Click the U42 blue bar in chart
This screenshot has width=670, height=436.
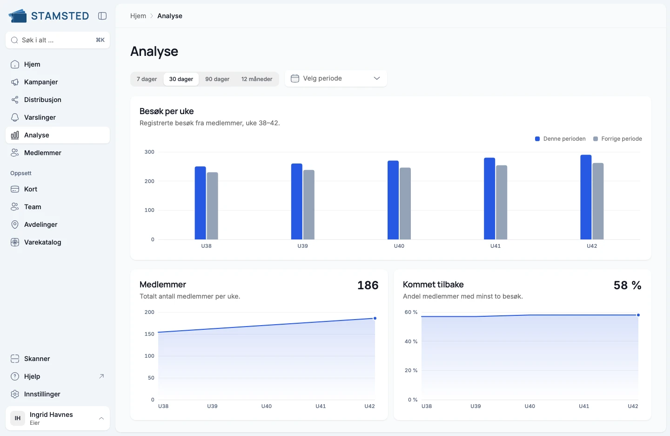(x=586, y=197)
